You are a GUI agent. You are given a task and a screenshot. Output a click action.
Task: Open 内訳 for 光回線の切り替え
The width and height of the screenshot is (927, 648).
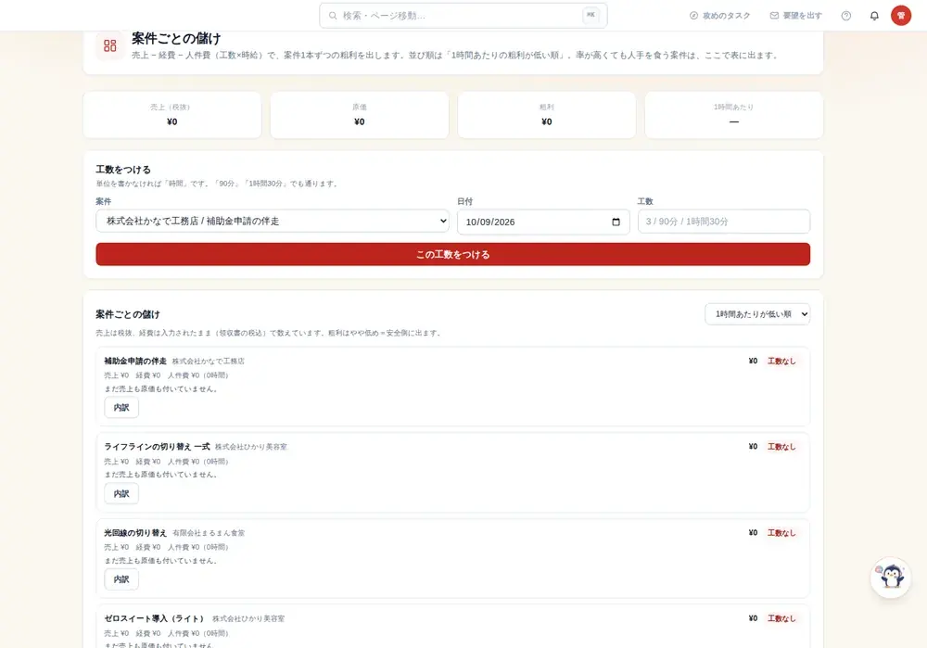tap(121, 579)
